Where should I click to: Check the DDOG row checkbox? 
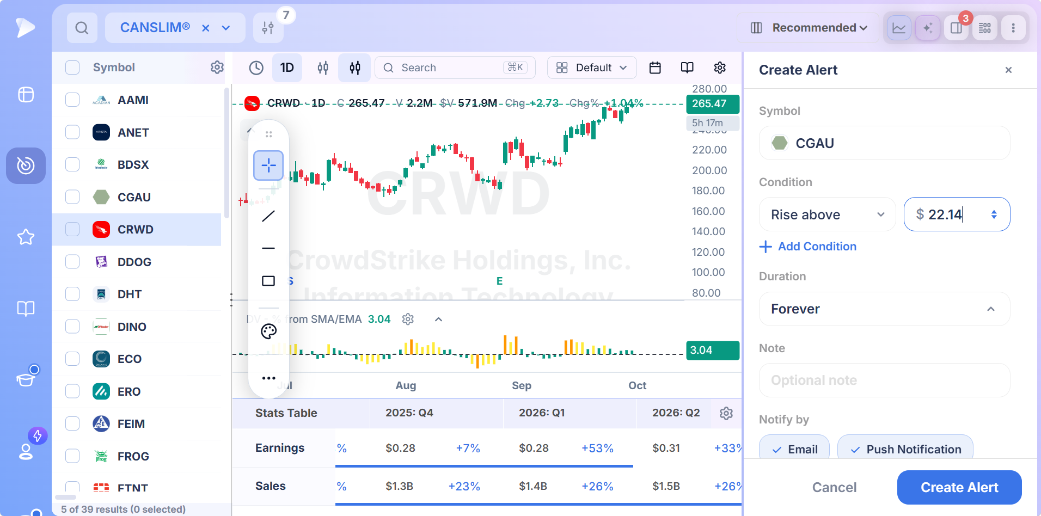tap(72, 262)
